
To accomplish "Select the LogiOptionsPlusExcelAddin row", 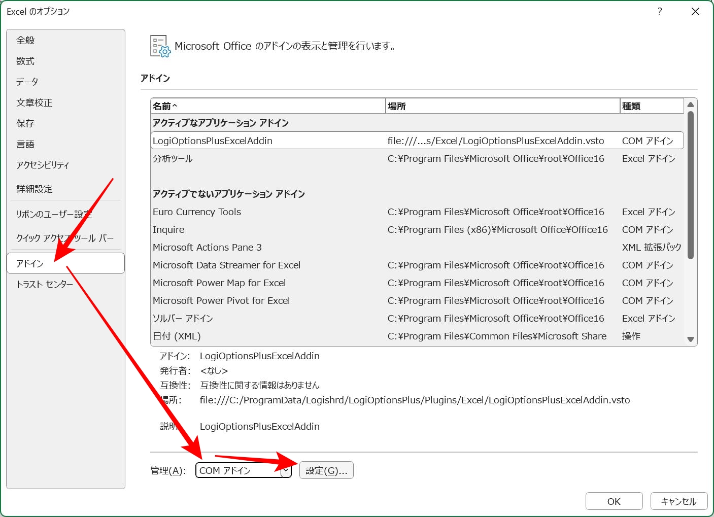I will coord(417,141).
